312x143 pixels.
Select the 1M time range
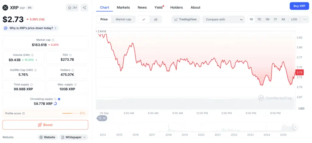click(267, 19)
